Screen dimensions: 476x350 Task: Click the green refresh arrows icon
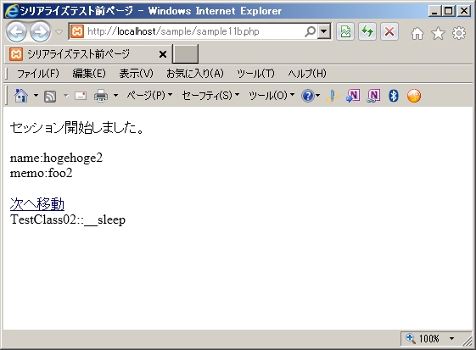click(367, 31)
